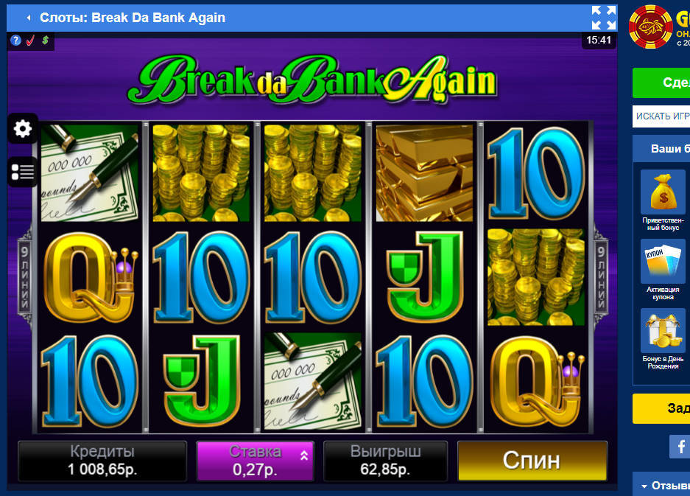Viewport: 690px width, 496px height.
Task: Click the Facebook share icon
Action: coord(680,446)
